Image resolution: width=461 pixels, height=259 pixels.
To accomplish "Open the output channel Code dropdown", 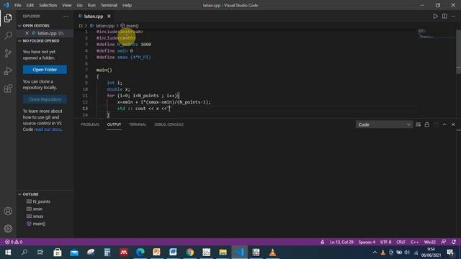I will 384,124.
